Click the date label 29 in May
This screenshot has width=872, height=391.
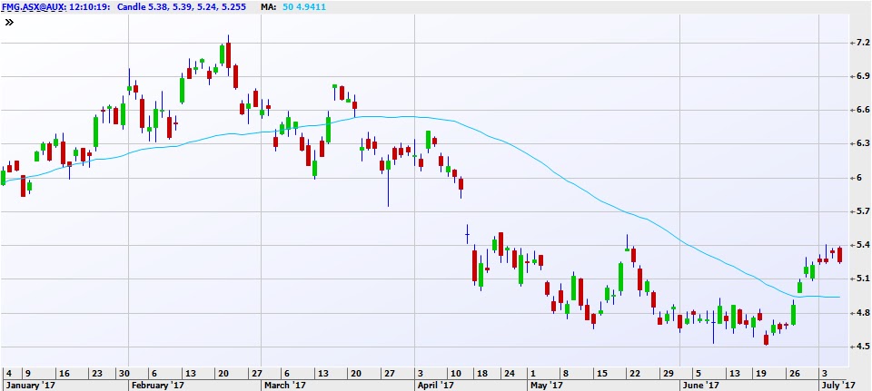click(667, 373)
